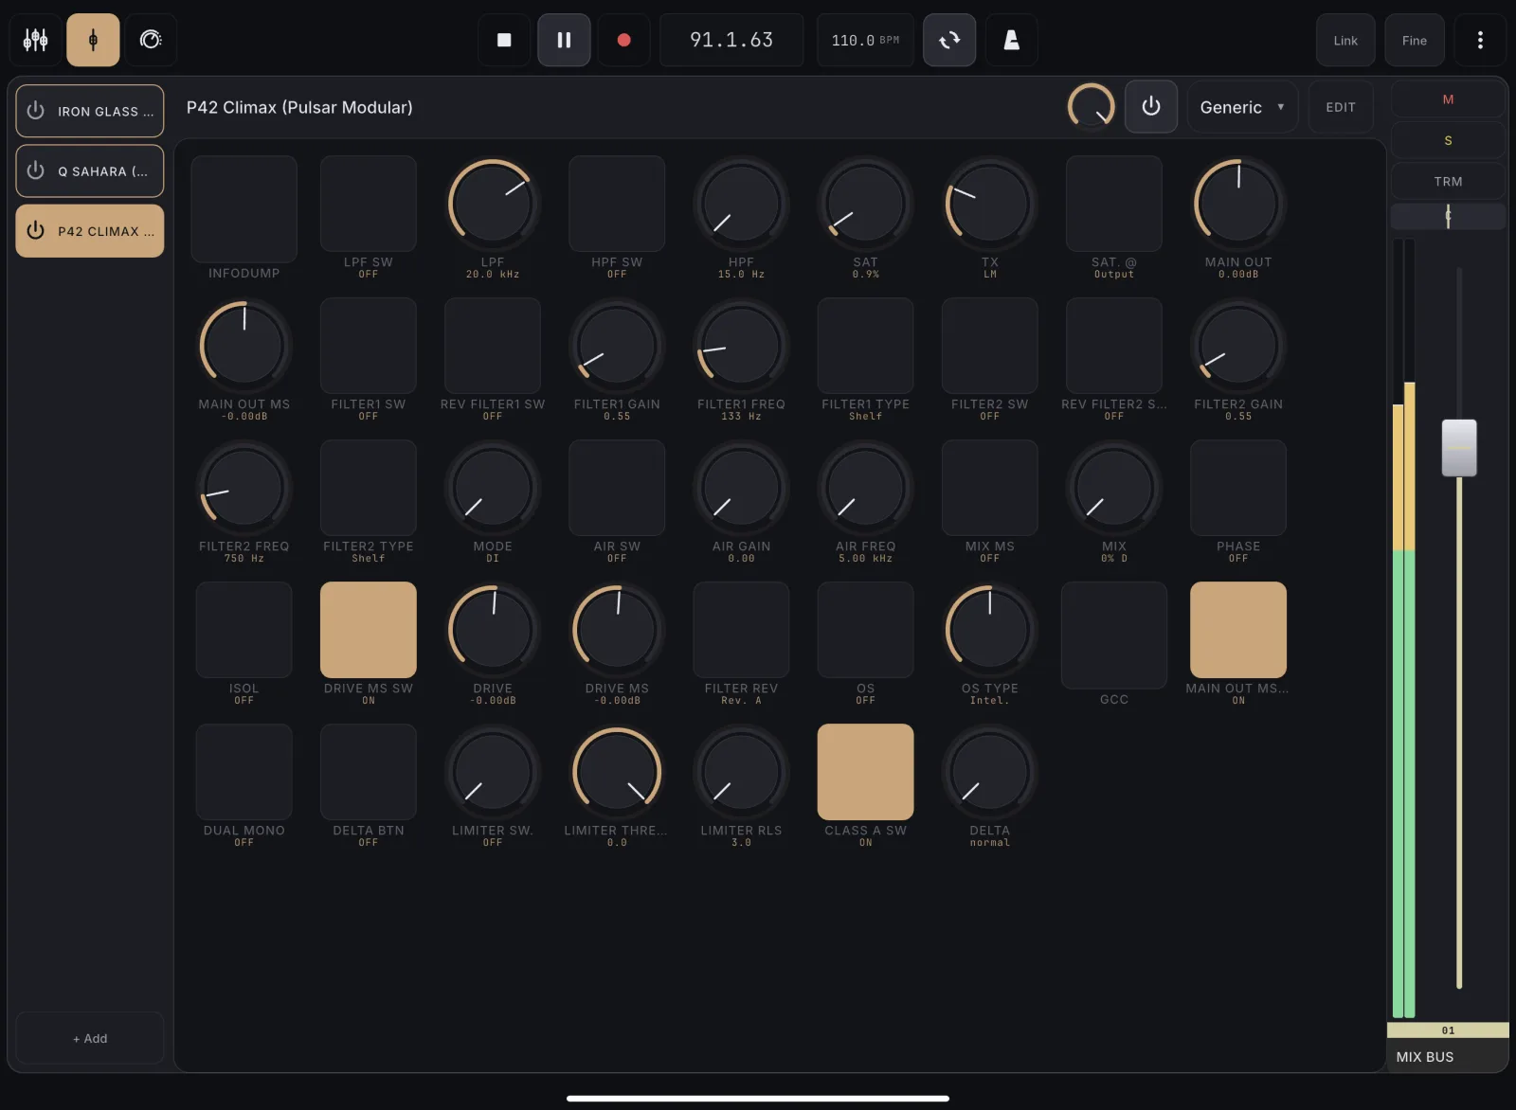Mute the Mix Bus channel
The width and height of the screenshot is (1516, 1110).
coord(1448,99)
